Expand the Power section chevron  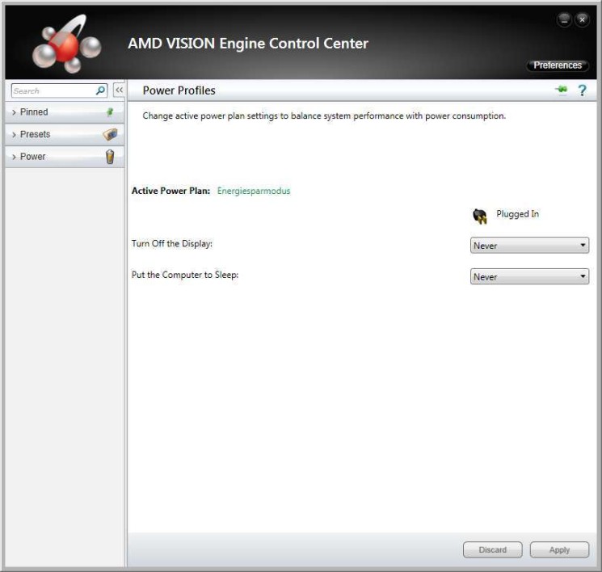(x=14, y=157)
